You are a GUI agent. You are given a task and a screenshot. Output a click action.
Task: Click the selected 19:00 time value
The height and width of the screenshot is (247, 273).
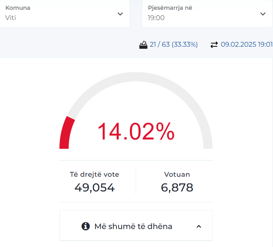point(156,18)
